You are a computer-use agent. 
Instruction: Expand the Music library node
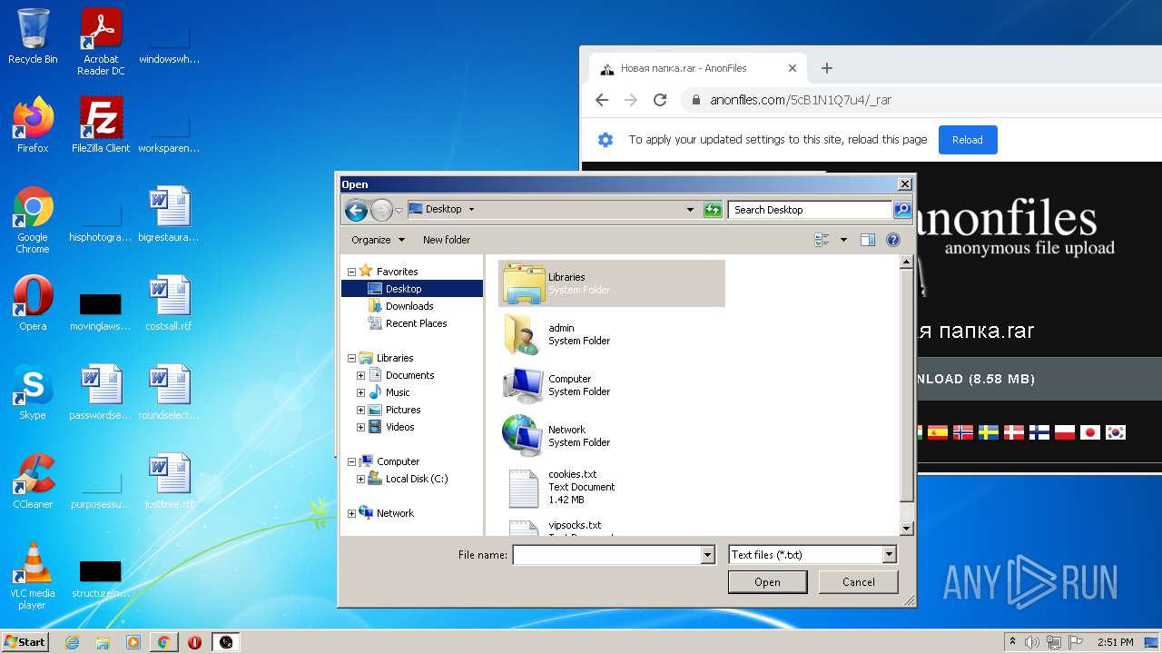coord(360,392)
